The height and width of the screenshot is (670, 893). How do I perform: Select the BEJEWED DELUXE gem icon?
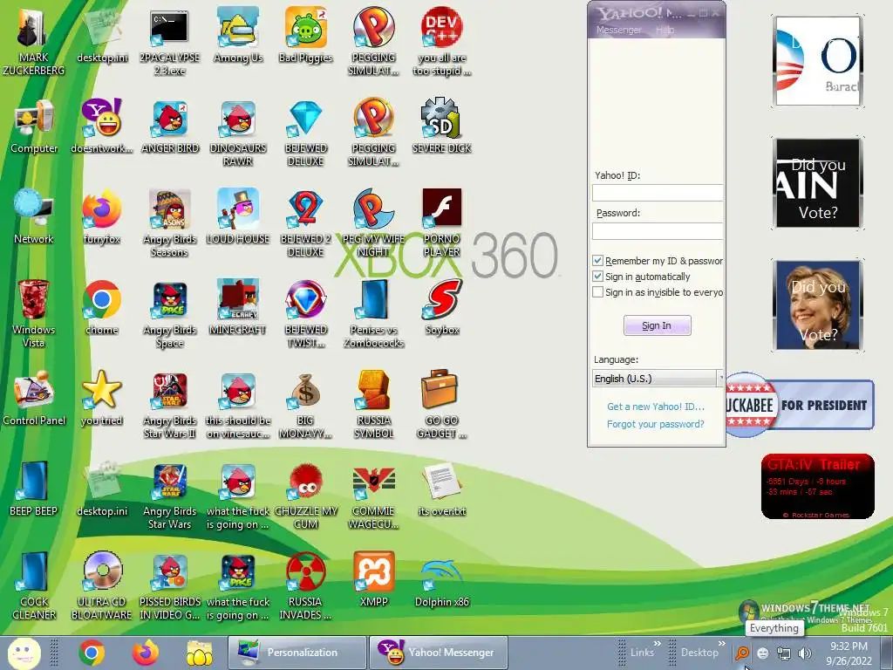(306, 133)
